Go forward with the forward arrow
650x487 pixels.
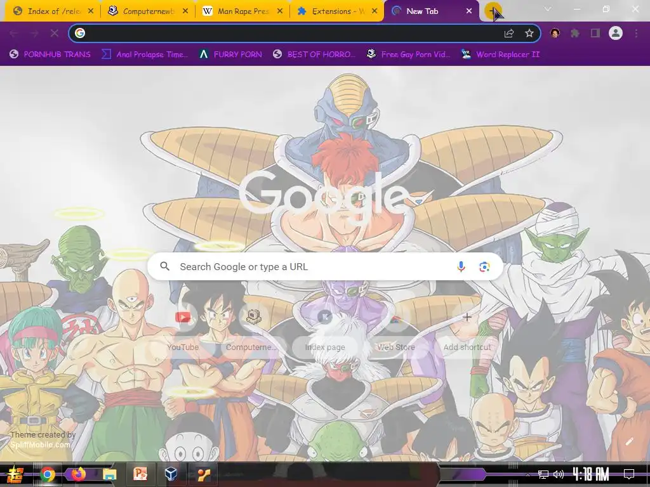tap(34, 33)
